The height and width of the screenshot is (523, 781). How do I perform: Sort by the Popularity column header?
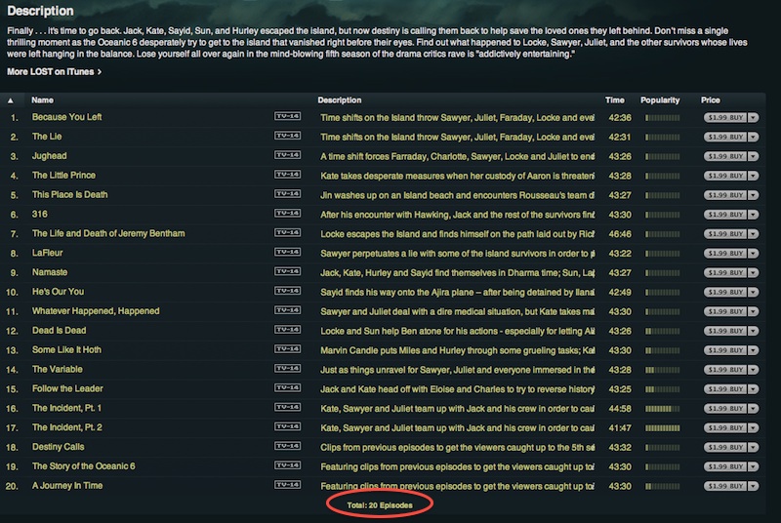pyautogui.click(x=660, y=101)
